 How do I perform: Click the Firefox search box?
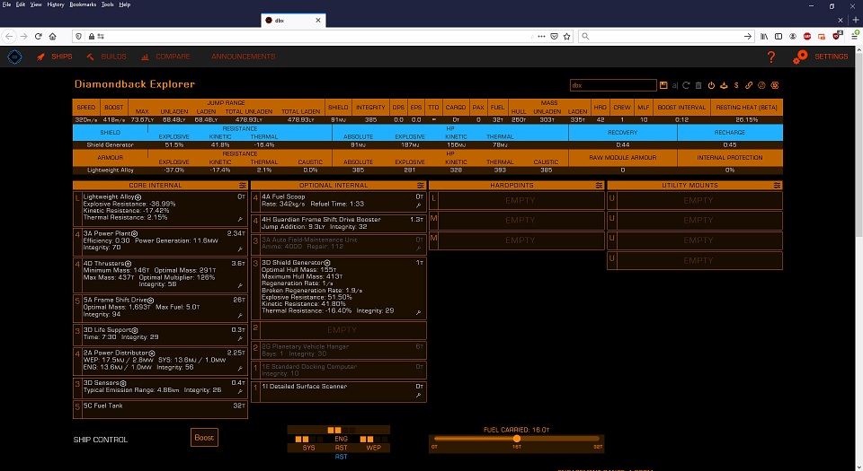pyautogui.click(x=666, y=36)
